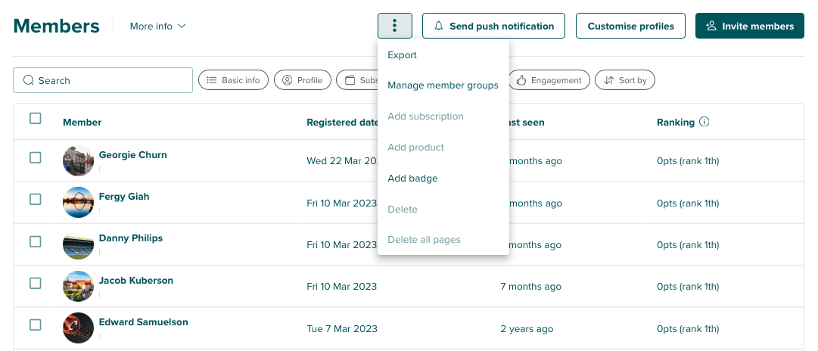Viewport: 818px width, 351px height.
Task: Open the Basic info filter
Action: point(233,80)
